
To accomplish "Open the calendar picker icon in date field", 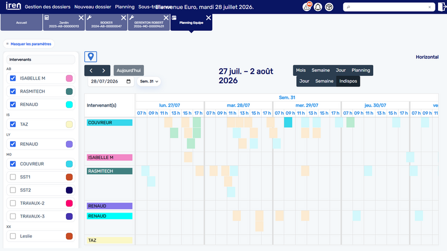I will (129, 81).
